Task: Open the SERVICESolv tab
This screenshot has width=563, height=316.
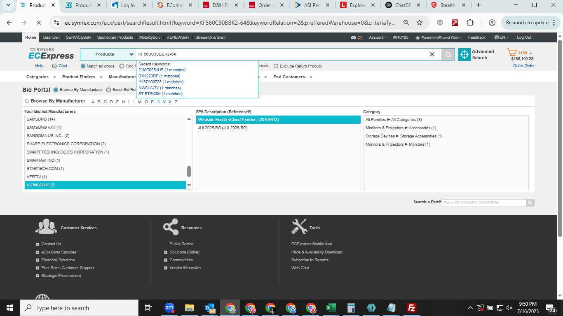Action: 78,37
